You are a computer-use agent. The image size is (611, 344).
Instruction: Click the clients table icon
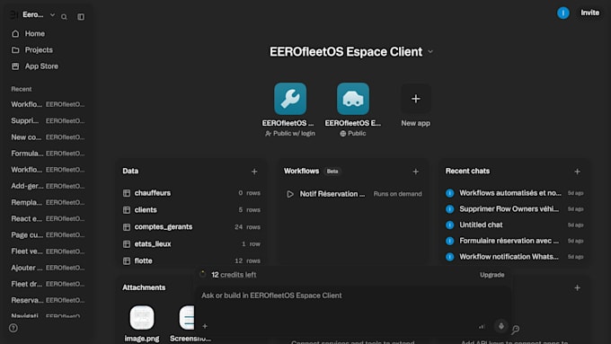pos(127,210)
